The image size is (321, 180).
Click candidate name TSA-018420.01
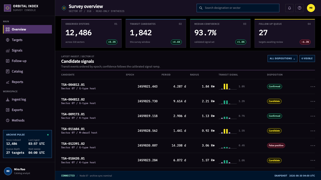pos(73,158)
